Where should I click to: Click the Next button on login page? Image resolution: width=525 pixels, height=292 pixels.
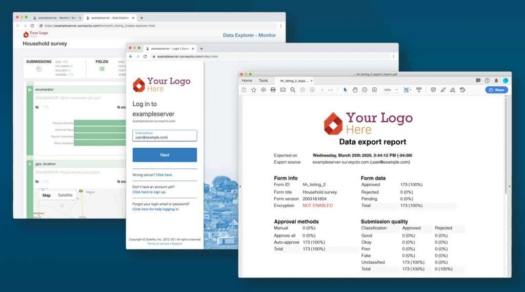pos(165,155)
